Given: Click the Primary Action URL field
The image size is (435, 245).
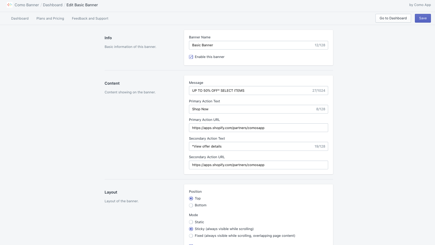Looking at the screenshot, I should pyautogui.click(x=259, y=128).
